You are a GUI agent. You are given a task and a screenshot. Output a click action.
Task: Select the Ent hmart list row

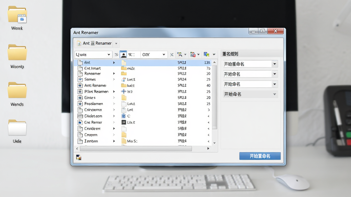tap(143, 68)
